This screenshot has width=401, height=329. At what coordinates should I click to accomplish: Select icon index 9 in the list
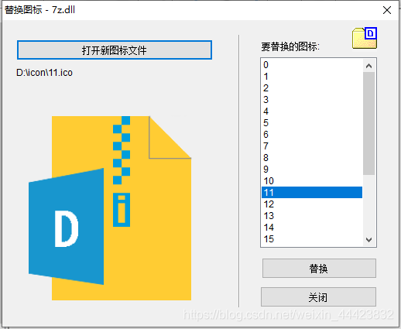pos(312,170)
